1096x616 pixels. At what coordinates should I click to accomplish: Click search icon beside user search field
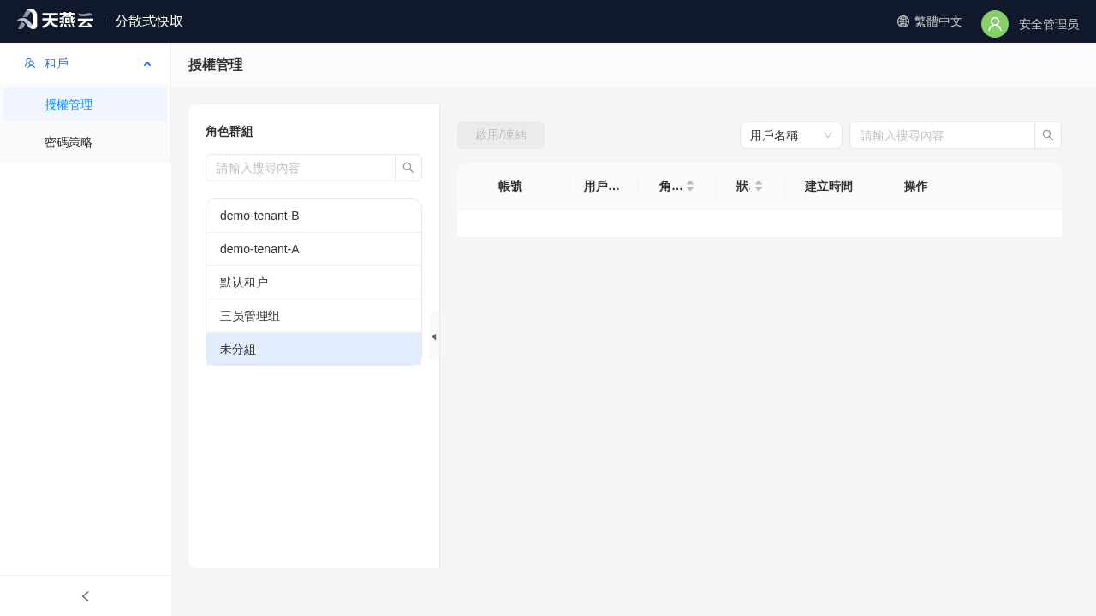coord(1048,135)
